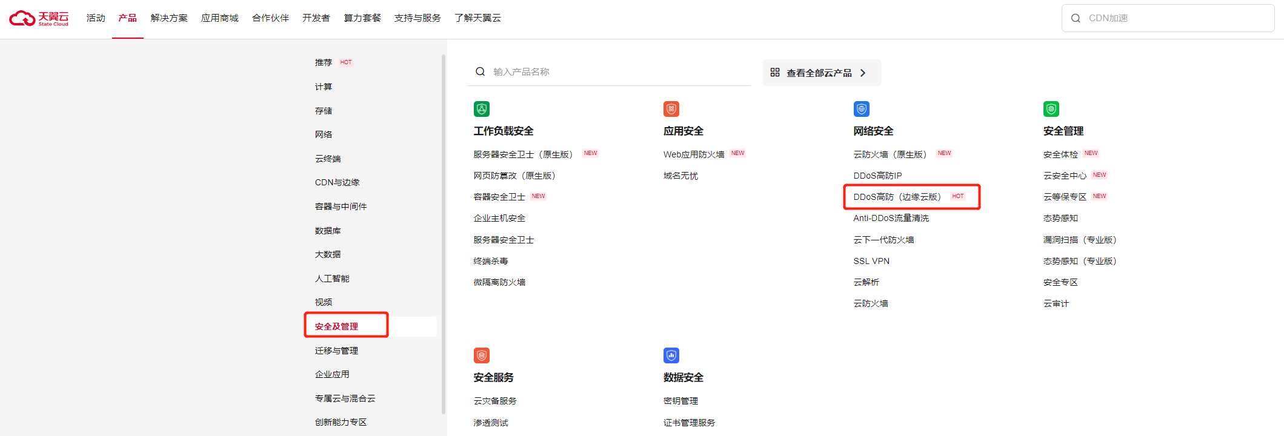The image size is (1284, 436).
Task: Open 查看全部云产品 button
Action: (x=822, y=73)
